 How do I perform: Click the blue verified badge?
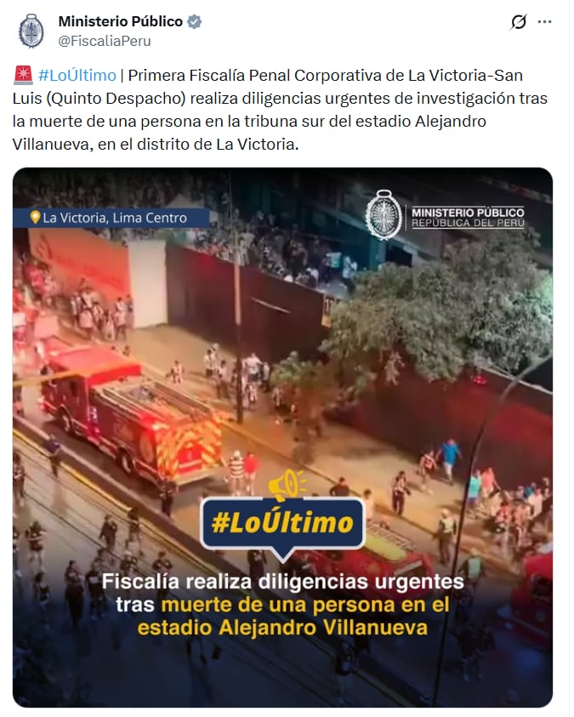pos(195,21)
